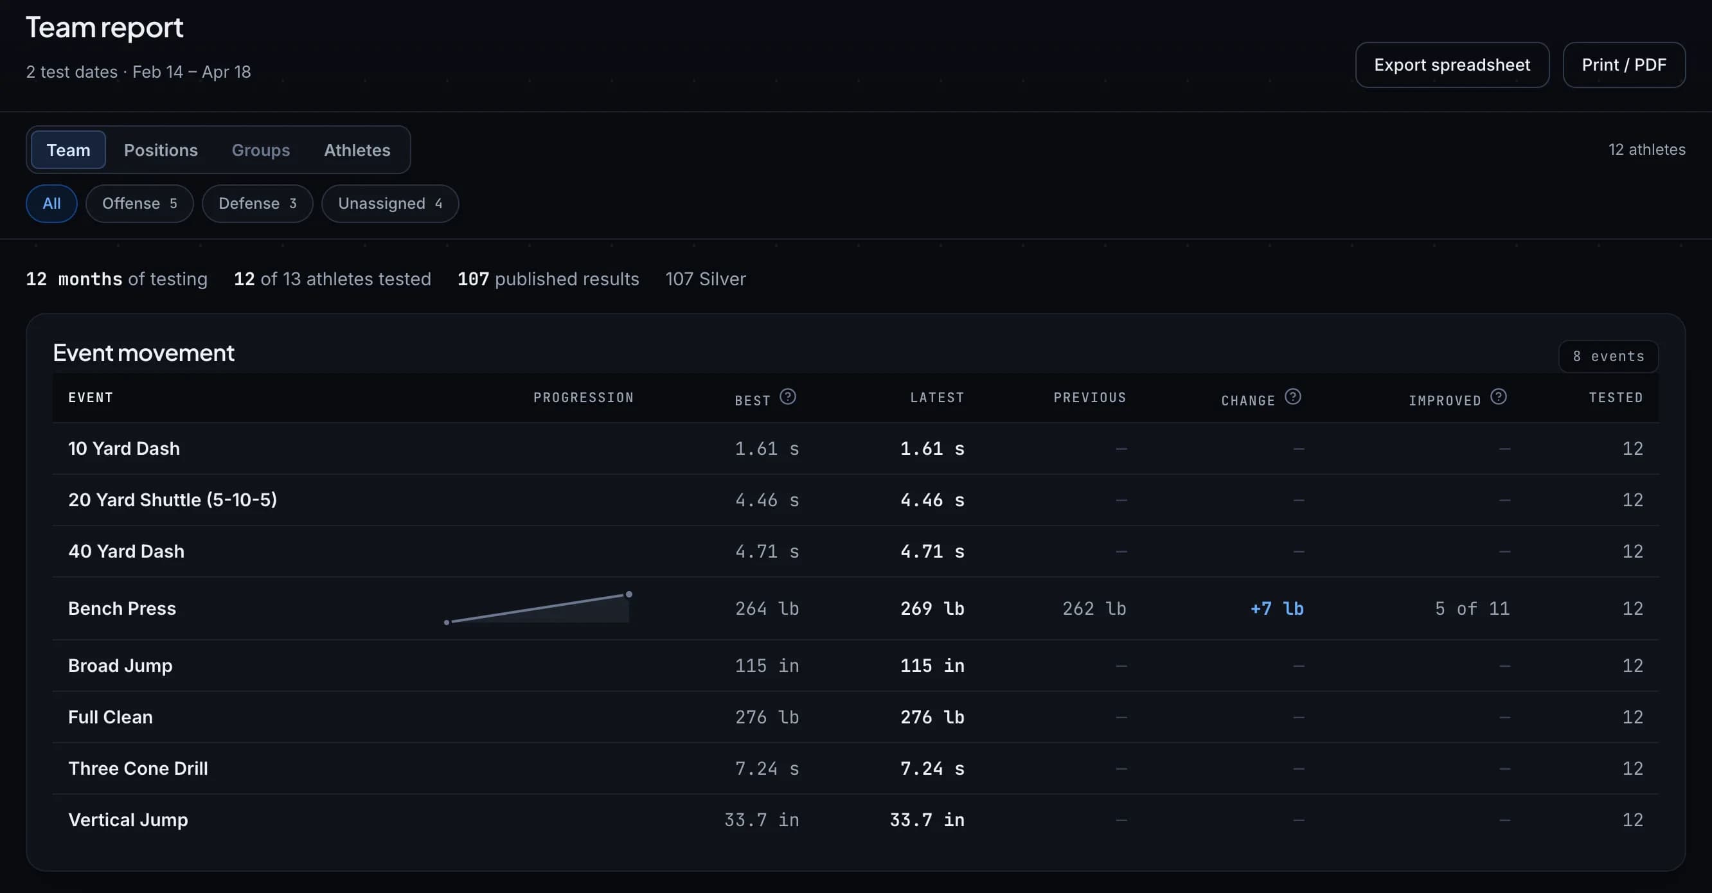Switch to the Team tab
Image resolution: width=1712 pixels, height=893 pixels.
(x=69, y=150)
